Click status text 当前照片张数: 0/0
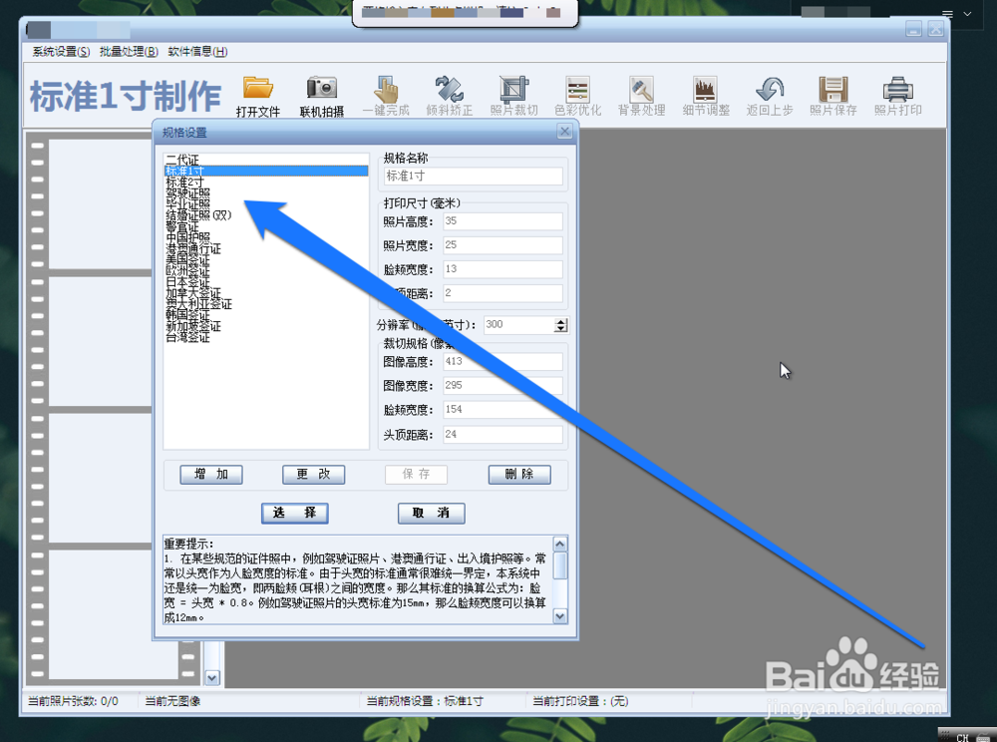This screenshot has width=997, height=742. coord(73,701)
